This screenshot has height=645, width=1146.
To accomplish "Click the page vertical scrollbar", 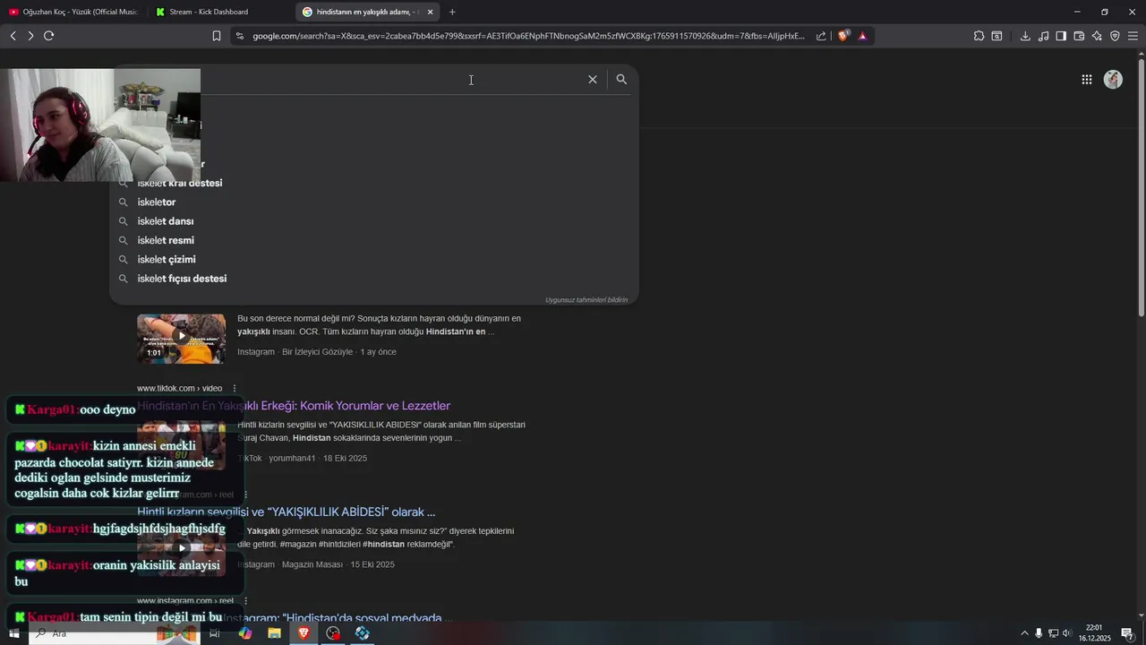I will pyautogui.click(x=1141, y=188).
